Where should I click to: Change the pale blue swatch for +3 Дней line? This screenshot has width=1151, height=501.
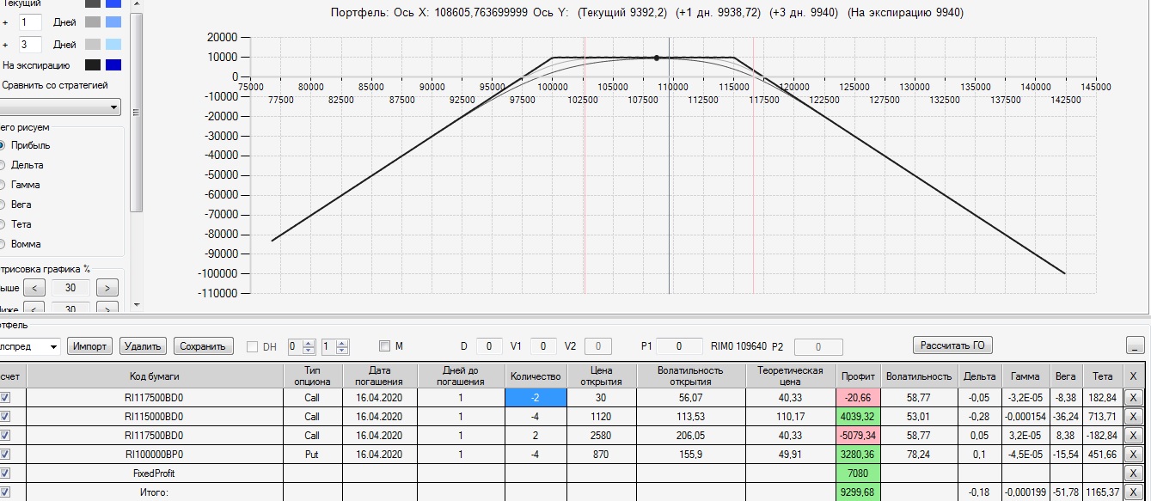pyautogui.click(x=113, y=45)
